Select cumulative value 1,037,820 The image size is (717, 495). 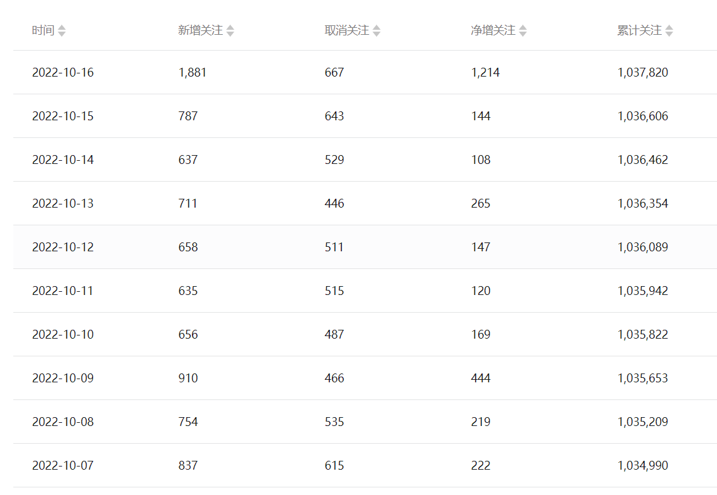pyautogui.click(x=642, y=73)
